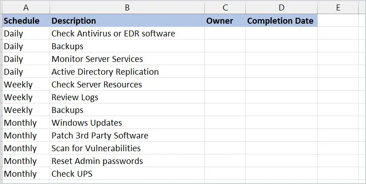Click empty Owner cell for Check Antivirus row
366x184 pixels.
coord(225,33)
